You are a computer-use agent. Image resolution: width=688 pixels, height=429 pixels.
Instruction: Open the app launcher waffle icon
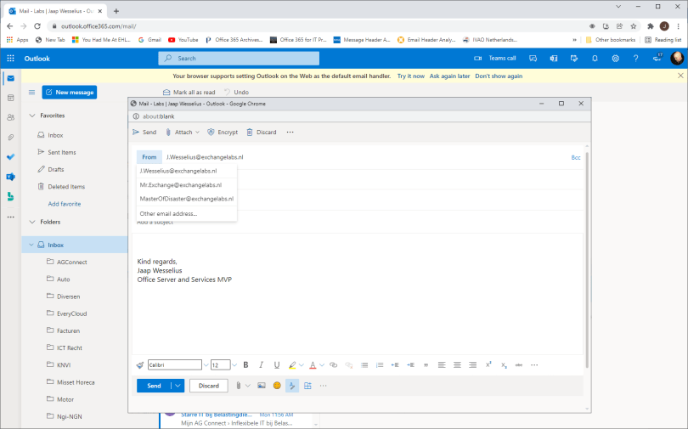click(10, 58)
